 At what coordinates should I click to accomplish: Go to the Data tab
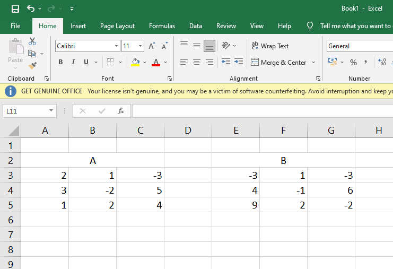[x=196, y=26]
